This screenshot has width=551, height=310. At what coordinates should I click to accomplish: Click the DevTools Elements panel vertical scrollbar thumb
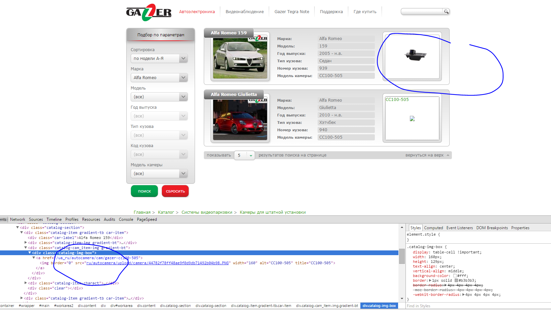[402, 256]
